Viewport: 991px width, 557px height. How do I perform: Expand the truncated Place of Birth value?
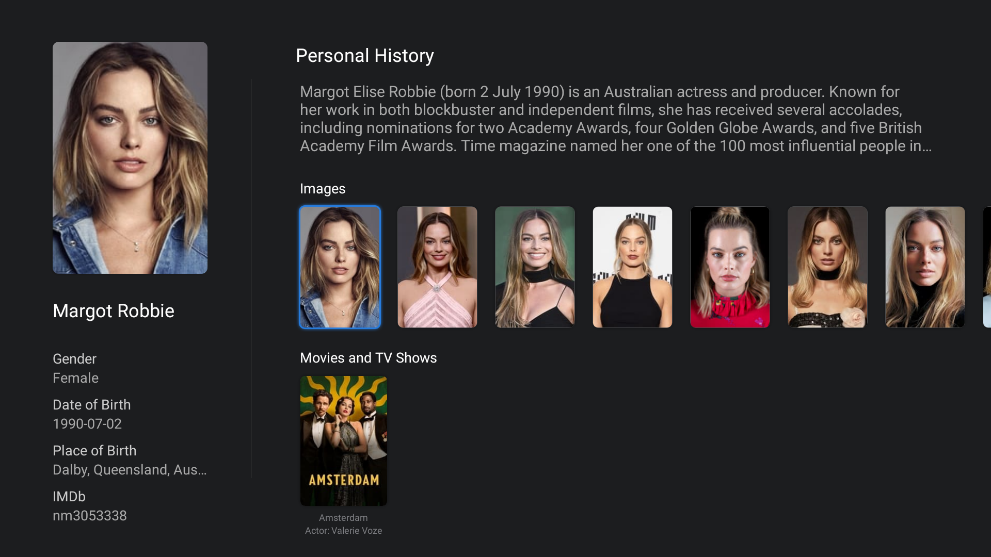pos(130,470)
